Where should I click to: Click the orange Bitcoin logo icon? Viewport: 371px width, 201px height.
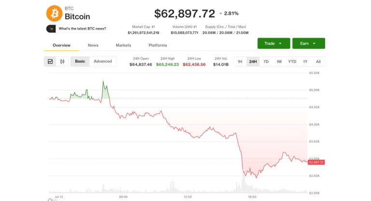pos(54,13)
